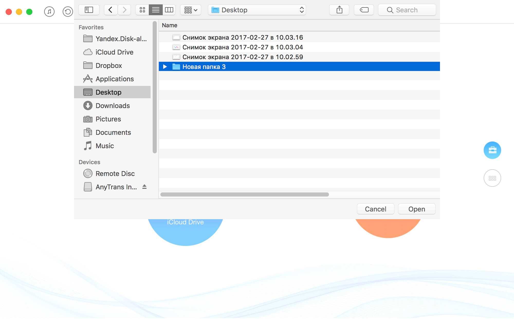Toggle the sidebar visibility button
This screenshot has height=319, width=514.
pyautogui.click(x=89, y=10)
